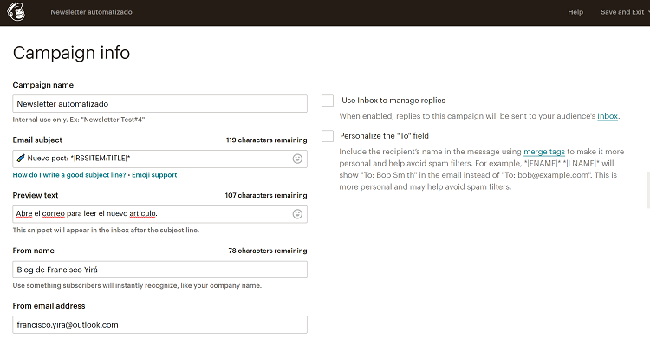The width and height of the screenshot is (650, 345).
Task: Follow the merge tags link
Action: [544, 152]
